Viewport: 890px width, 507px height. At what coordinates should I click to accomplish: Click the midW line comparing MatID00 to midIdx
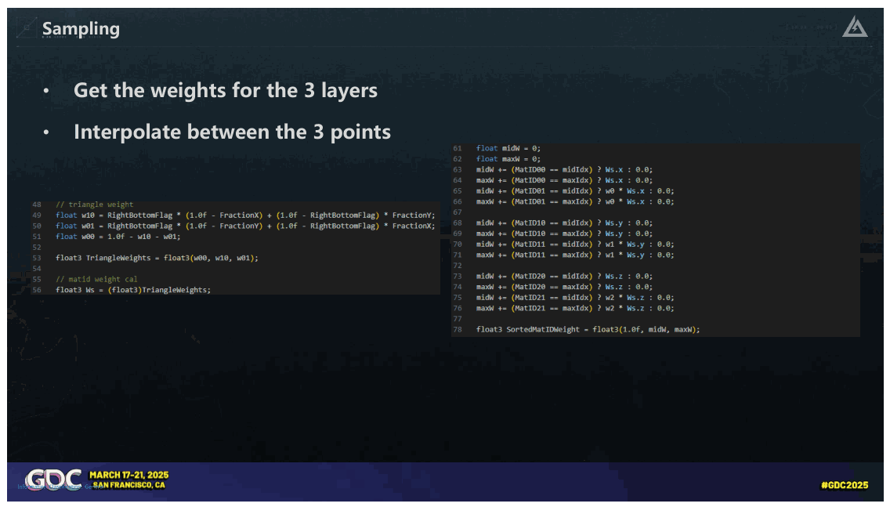pyautogui.click(x=564, y=170)
